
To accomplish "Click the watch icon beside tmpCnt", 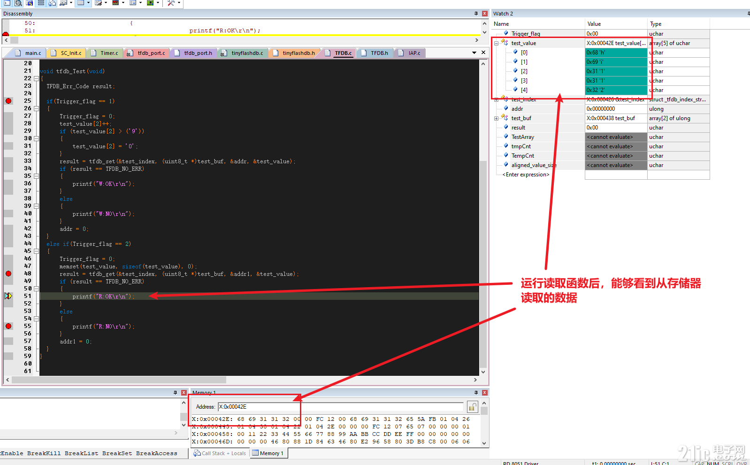I will coord(506,146).
